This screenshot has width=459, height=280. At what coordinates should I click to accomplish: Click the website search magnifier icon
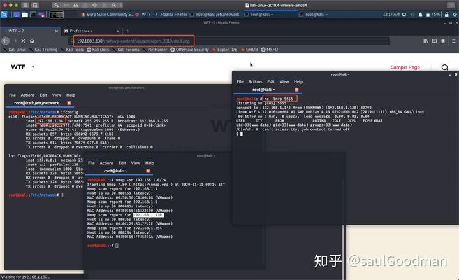click(445, 67)
